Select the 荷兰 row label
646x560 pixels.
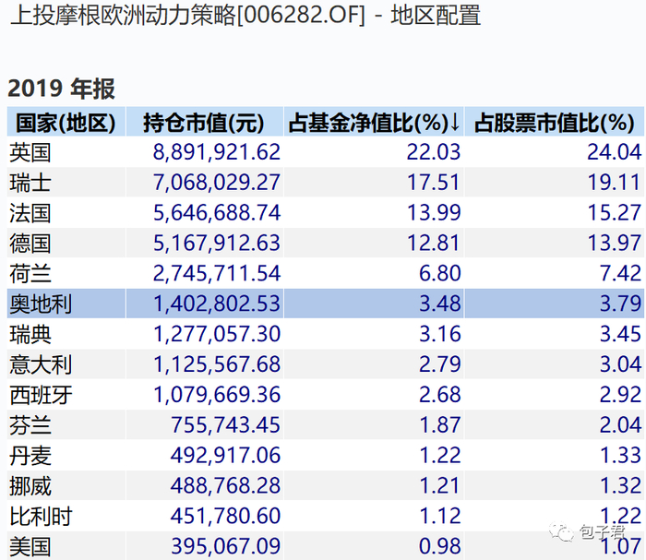point(30,274)
